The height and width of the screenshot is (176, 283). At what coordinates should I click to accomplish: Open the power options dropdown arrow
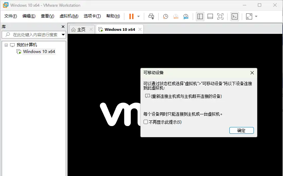click(138, 16)
